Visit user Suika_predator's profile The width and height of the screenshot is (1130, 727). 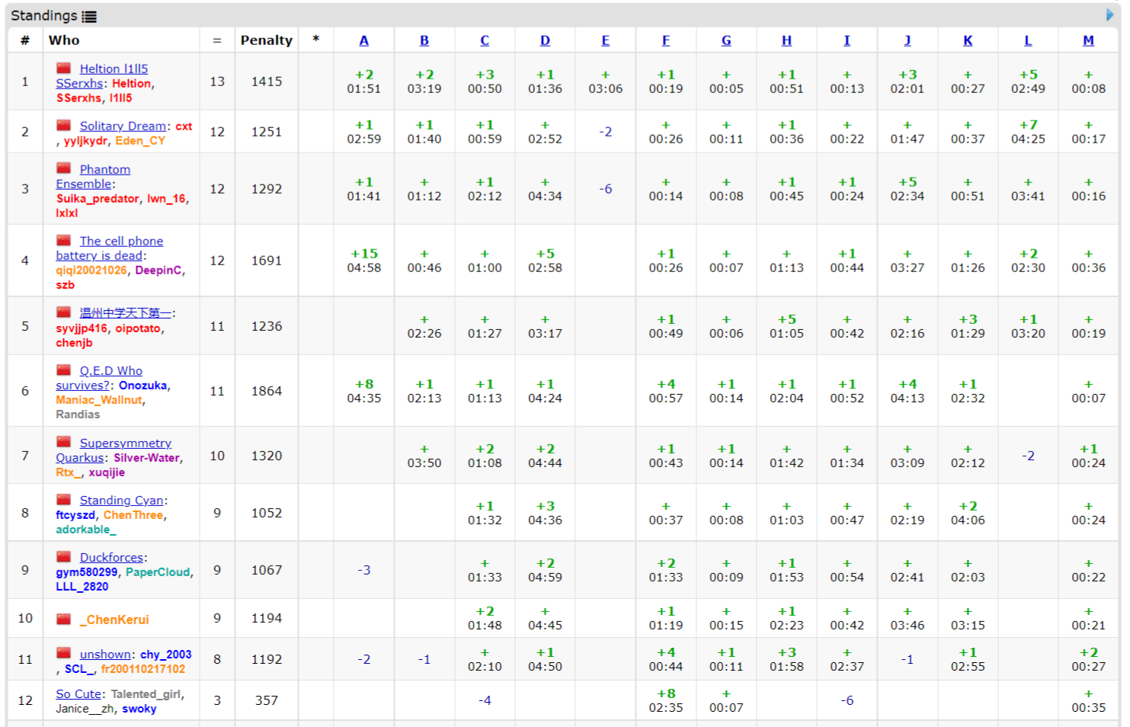(x=98, y=198)
